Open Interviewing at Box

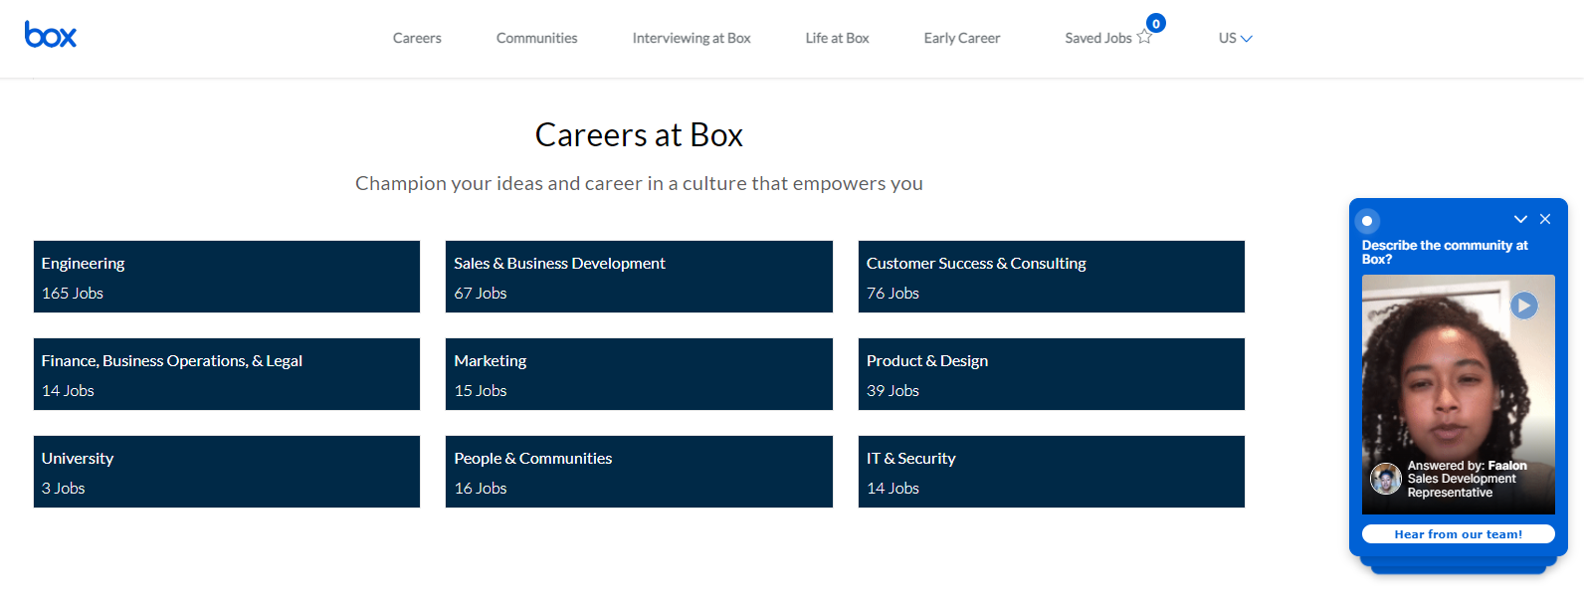(x=692, y=38)
